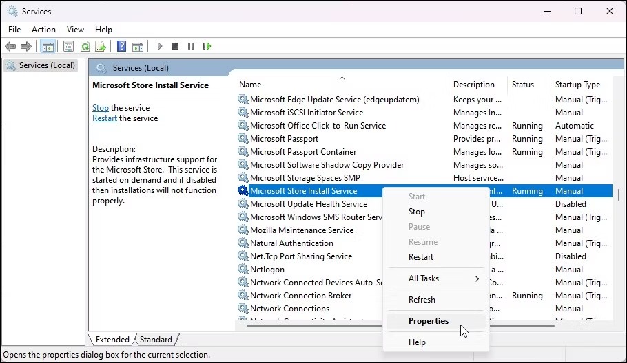Open Help via the question-mark toolbar icon
The height and width of the screenshot is (363, 627).
(x=121, y=46)
